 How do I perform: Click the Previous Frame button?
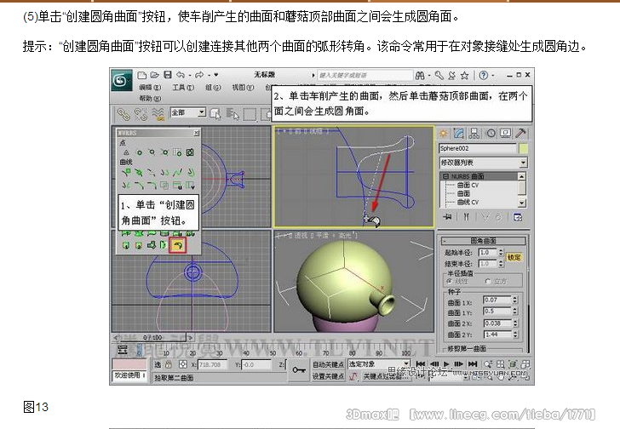434,364
